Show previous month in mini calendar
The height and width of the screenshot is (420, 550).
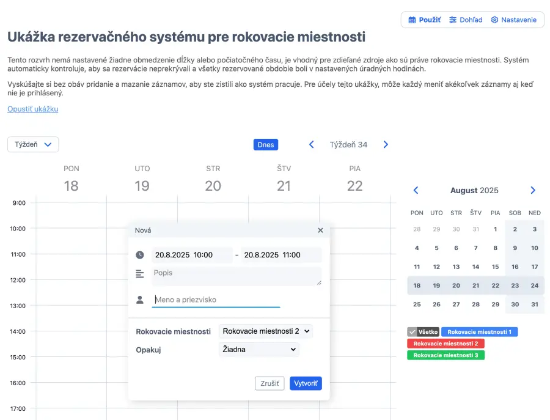[416, 190]
